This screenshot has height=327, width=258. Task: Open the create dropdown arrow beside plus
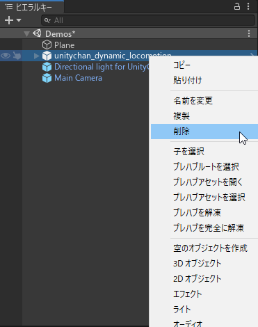(x=19, y=20)
